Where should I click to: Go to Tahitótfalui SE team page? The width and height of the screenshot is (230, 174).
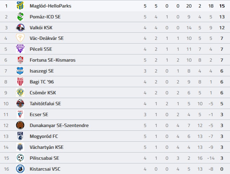pyautogui.click(x=45, y=104)
